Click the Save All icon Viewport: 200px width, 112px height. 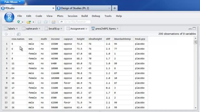(x=46, y=22)
